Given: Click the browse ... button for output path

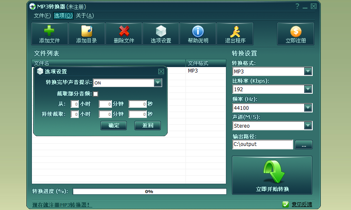Looking at the screenshot, I should click(304, 145).
